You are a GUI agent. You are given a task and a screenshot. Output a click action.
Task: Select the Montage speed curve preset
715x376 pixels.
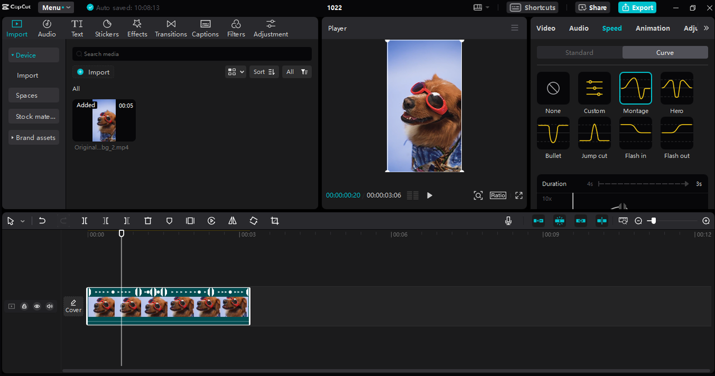point(635,88)
